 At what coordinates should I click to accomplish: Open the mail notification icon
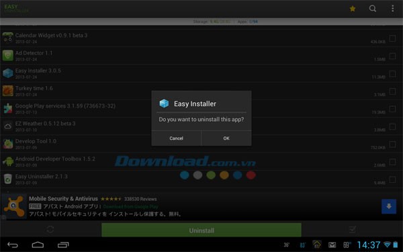pos(332,245)
